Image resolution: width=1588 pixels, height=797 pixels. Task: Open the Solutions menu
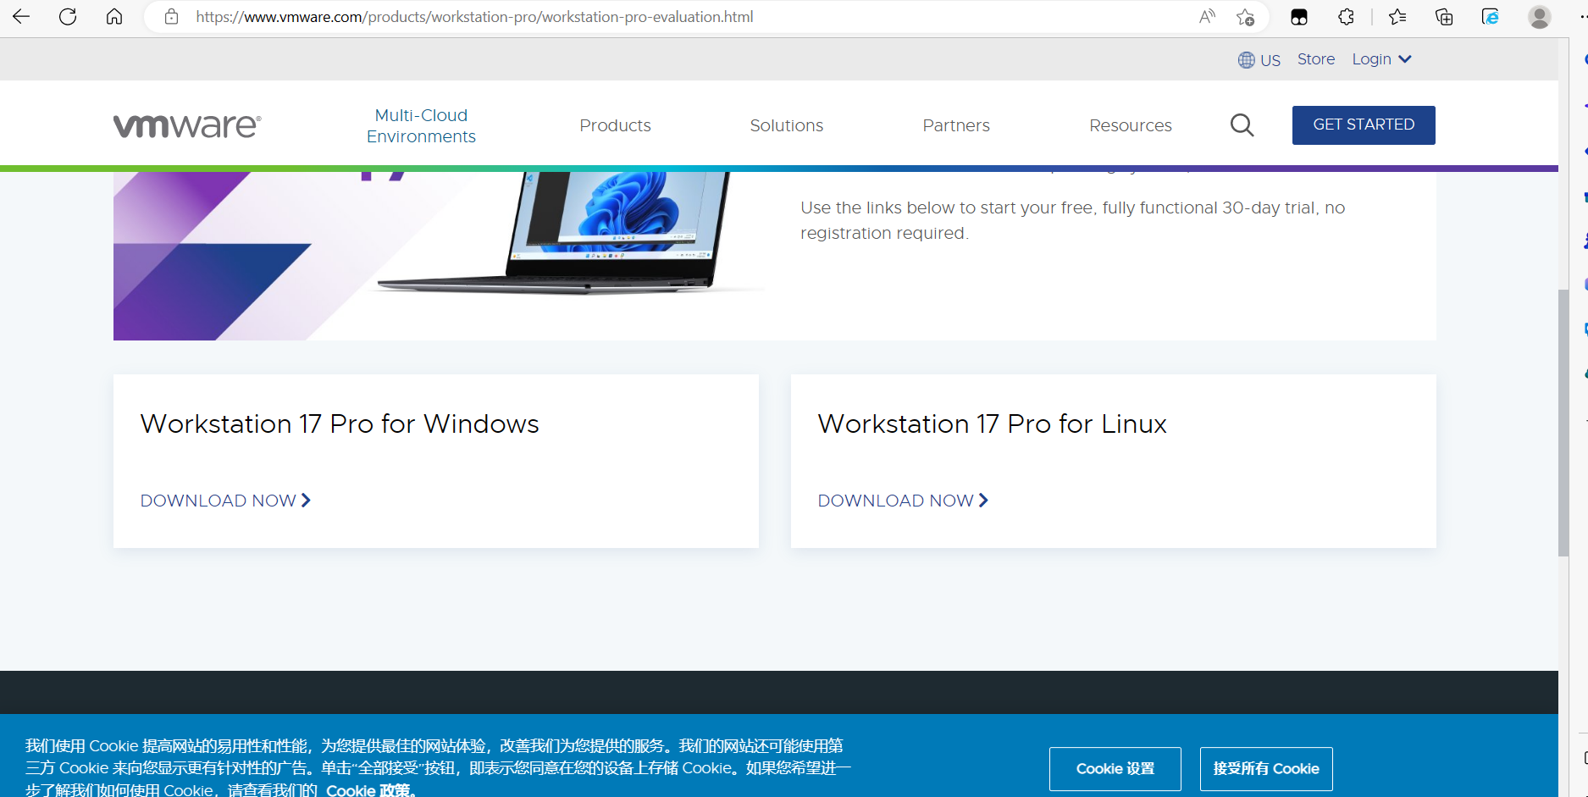786,125
